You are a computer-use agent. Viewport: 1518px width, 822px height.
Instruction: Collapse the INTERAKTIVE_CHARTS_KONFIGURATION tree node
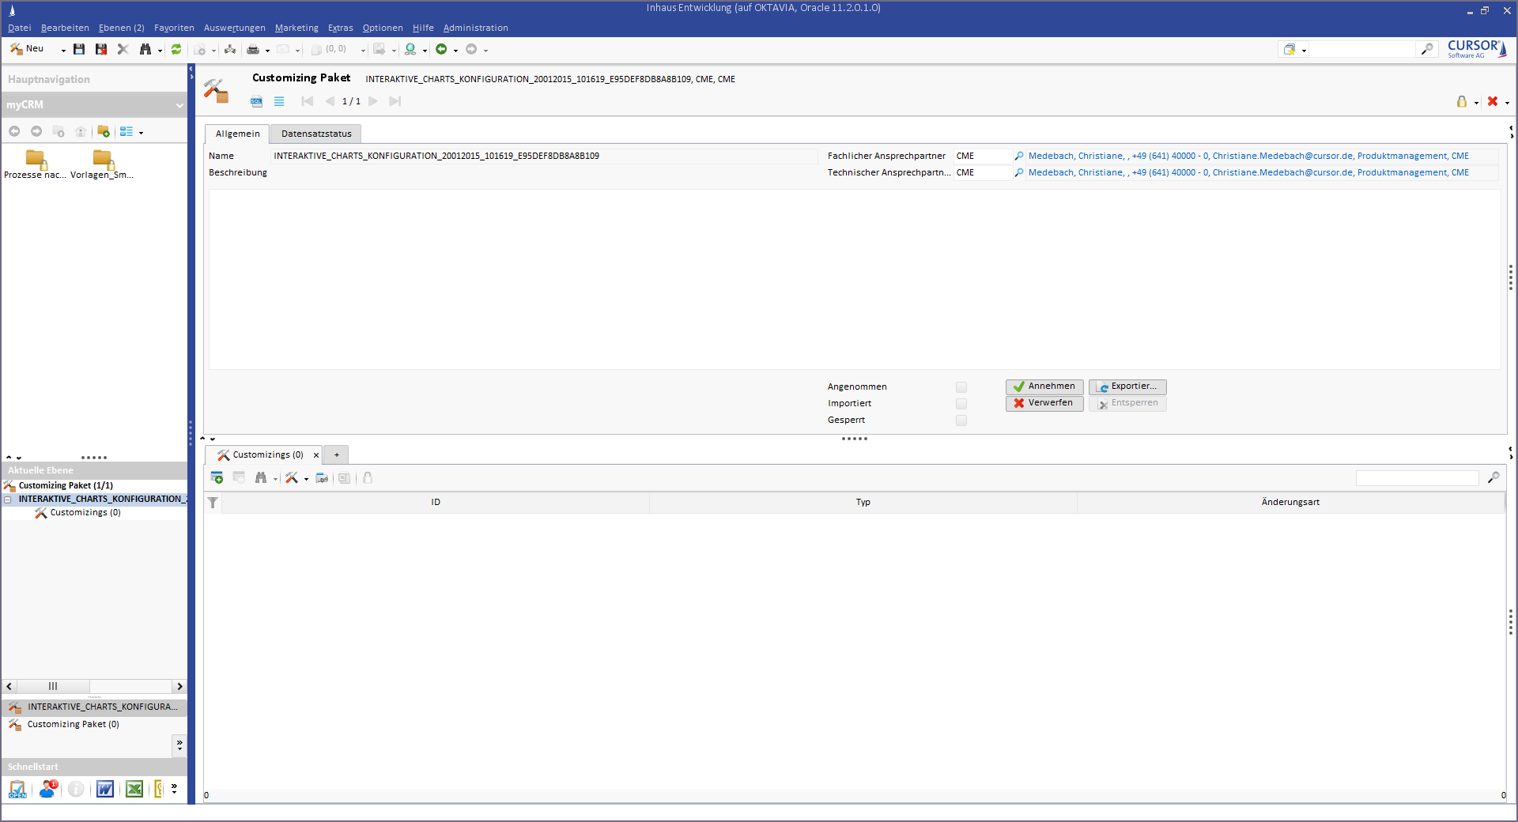click(x=8, y=500)
